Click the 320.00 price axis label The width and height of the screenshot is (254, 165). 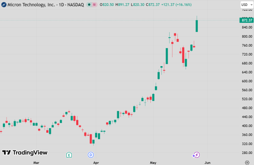coord(247,144)
